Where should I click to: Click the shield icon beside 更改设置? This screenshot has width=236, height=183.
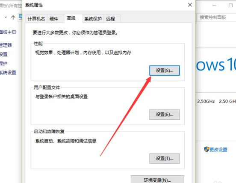[x=206, y=150]
